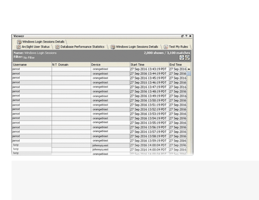259x200 pixels.
Task: Click the Test My Rules tab icon
Action: (166, 47)
